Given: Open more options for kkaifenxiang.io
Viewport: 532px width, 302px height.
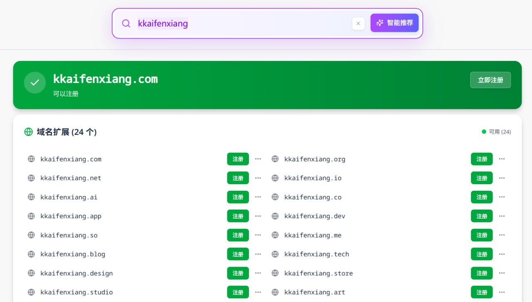Looking at the screenshot, I should pos(502,178).
